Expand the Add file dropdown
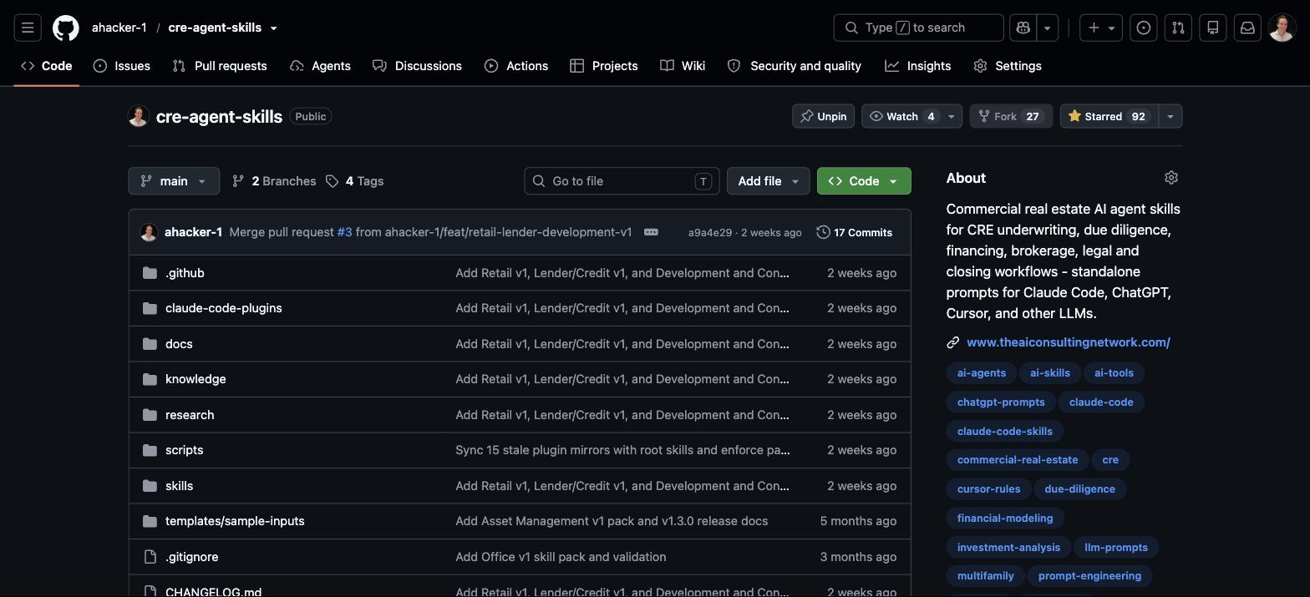Viewport: 1310px width, 597px height. tap(768, 181)
